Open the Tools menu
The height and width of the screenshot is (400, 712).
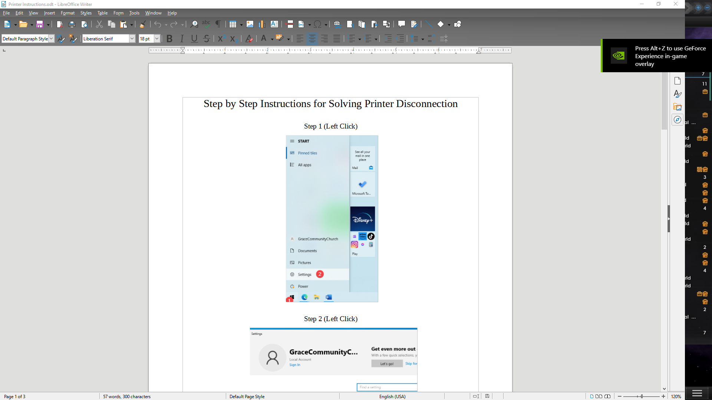(134, 13)
